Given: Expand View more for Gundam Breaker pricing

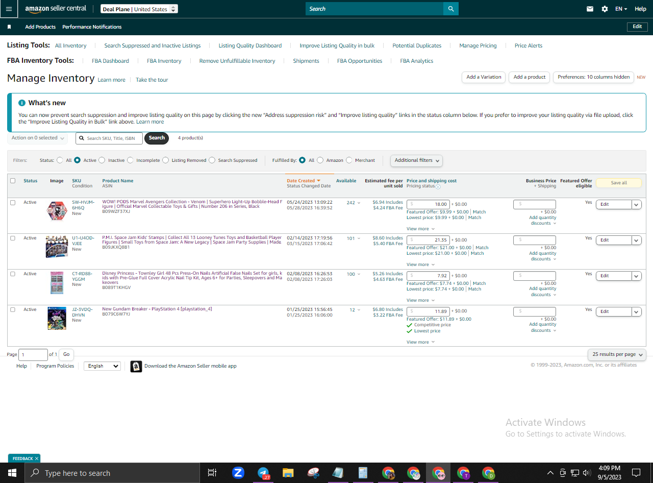Looking at the screenshot, I should (420, 342).
